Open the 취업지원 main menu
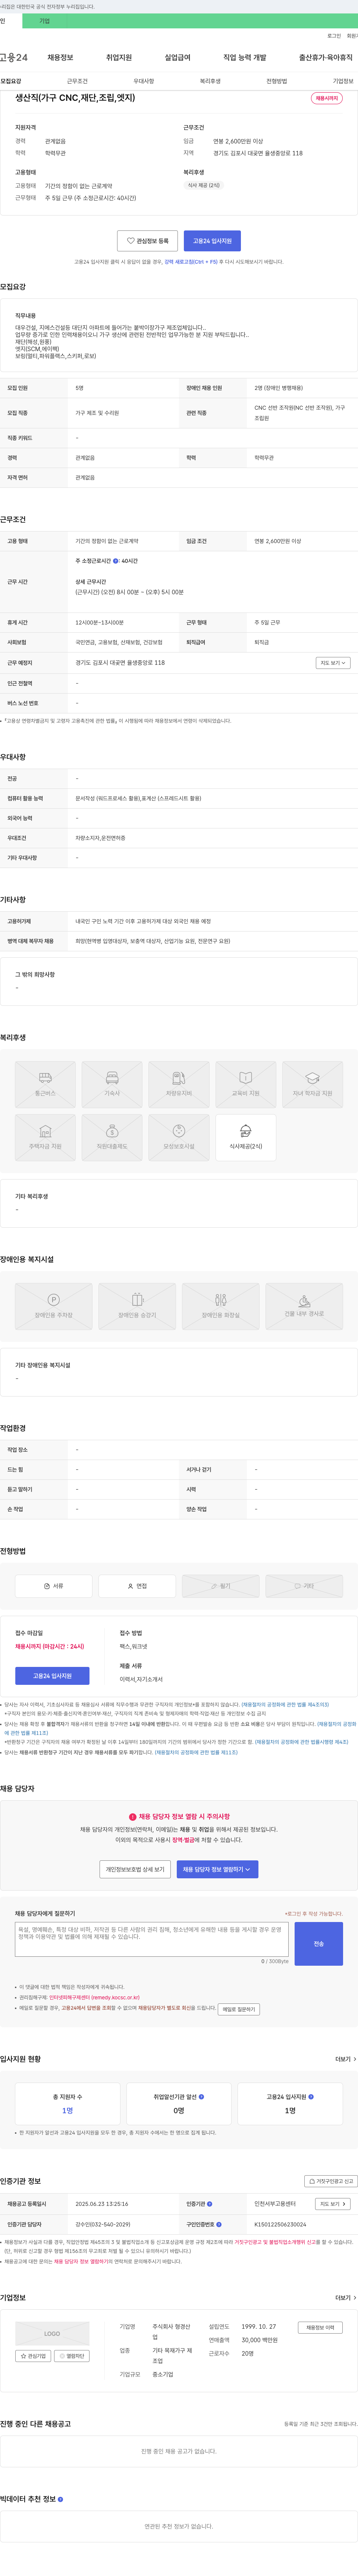The image size is (358, 2576). point(119,58)
